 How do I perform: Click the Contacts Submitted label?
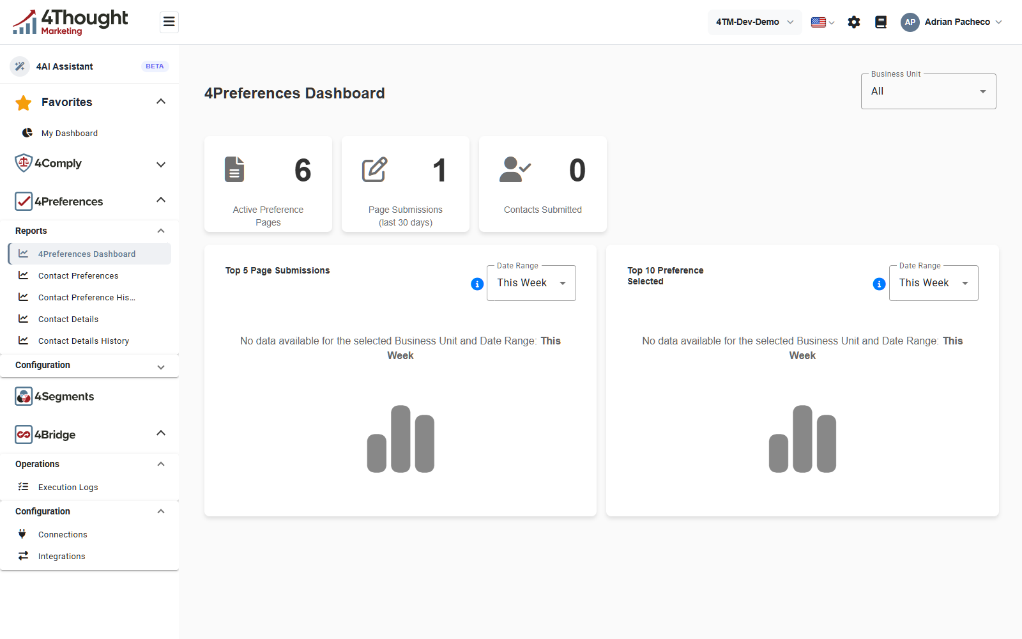(x=543, y=210)
